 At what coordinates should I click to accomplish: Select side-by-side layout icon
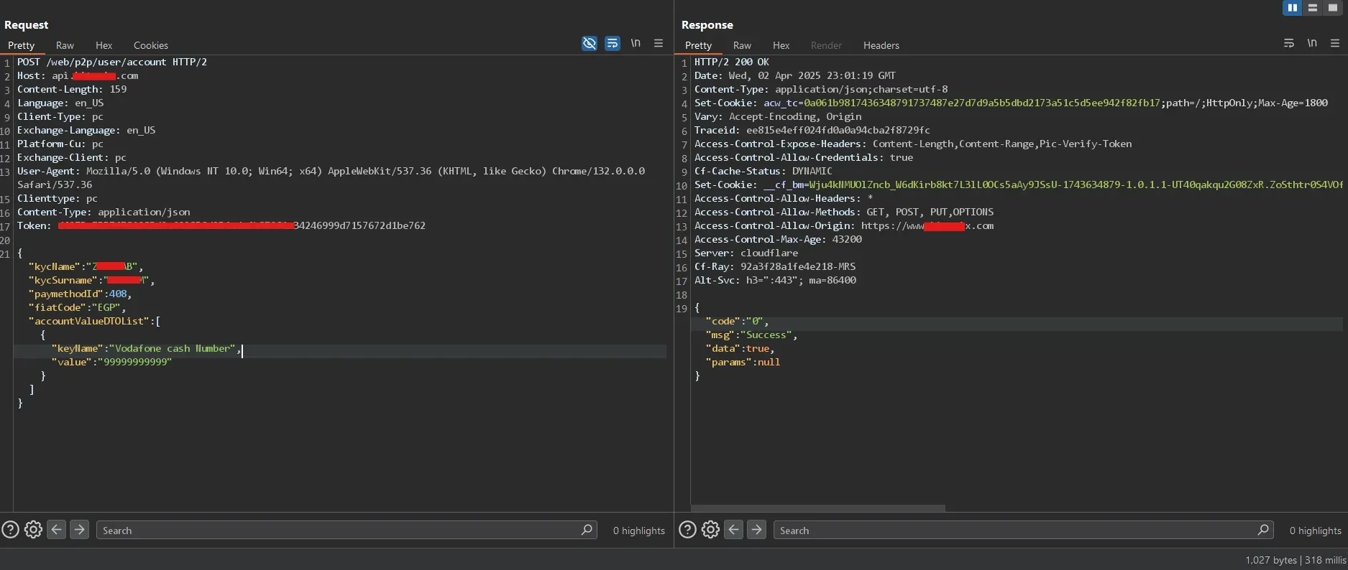[1293, 8]
